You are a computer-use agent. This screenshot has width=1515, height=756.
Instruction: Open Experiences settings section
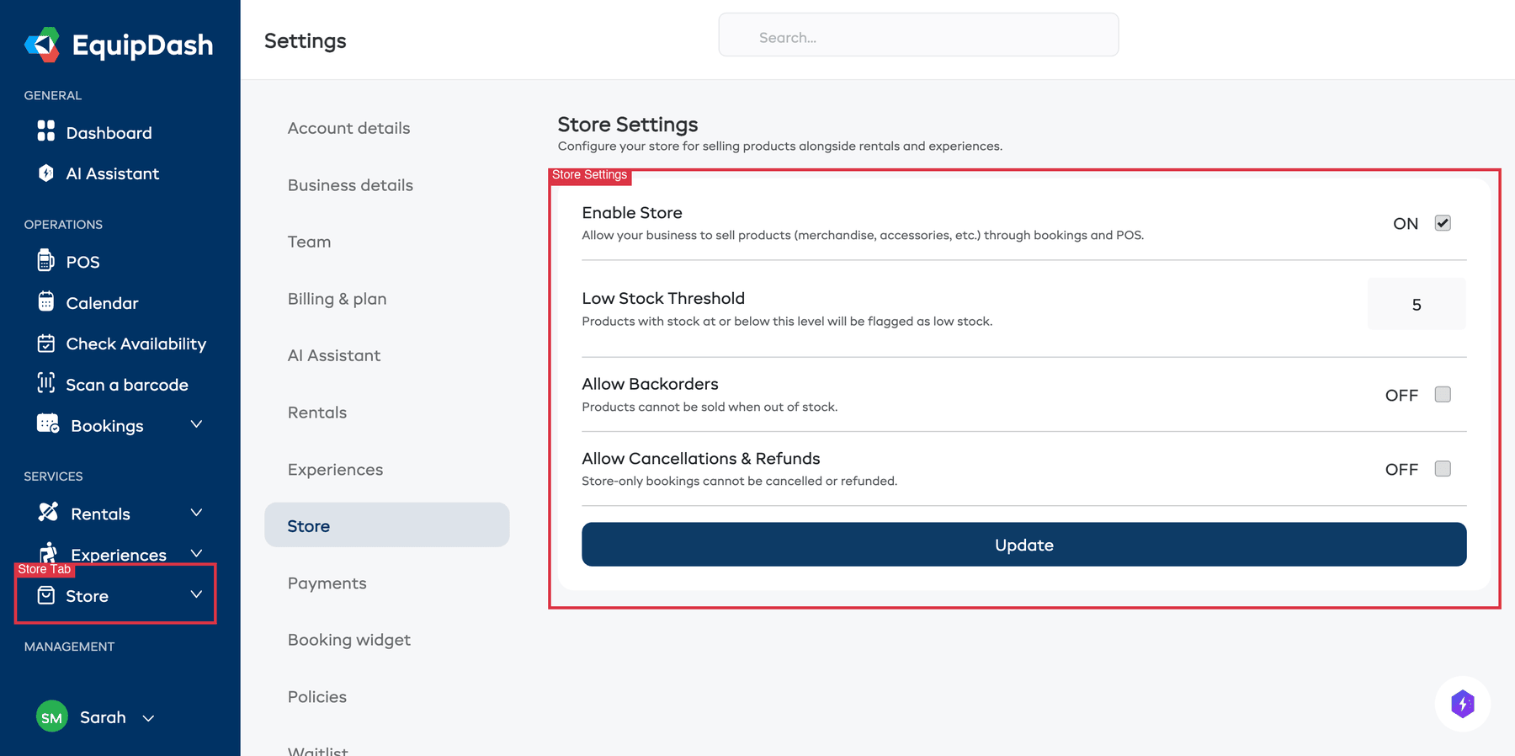coord(335,470)
